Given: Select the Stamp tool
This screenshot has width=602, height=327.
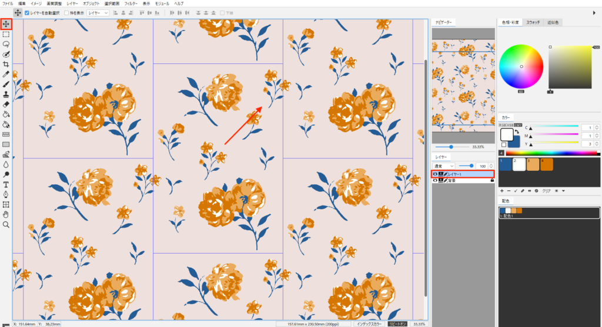Looking at the screenshot, I should pyautogui.click(x=6, y=95).
